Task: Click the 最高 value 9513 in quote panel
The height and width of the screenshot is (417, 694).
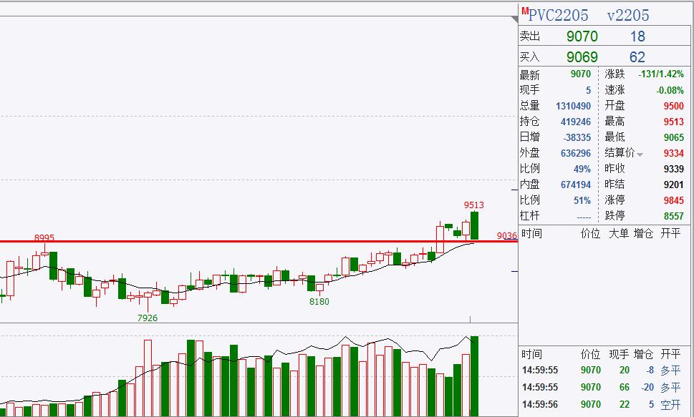Action: point(674,122)
